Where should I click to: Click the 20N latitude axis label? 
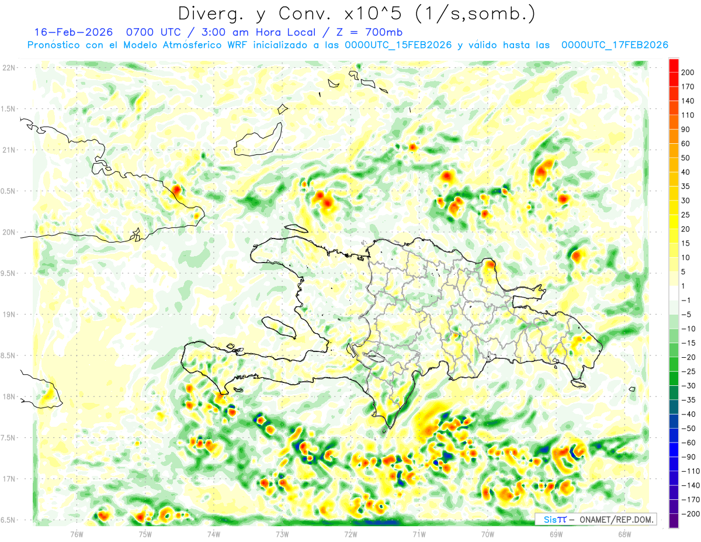click(x=9, y=232)
